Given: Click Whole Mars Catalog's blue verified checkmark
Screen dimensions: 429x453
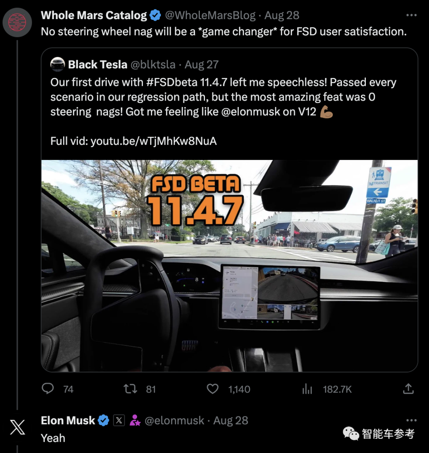Looking at the screenshot, I should [x=155, y=15].
